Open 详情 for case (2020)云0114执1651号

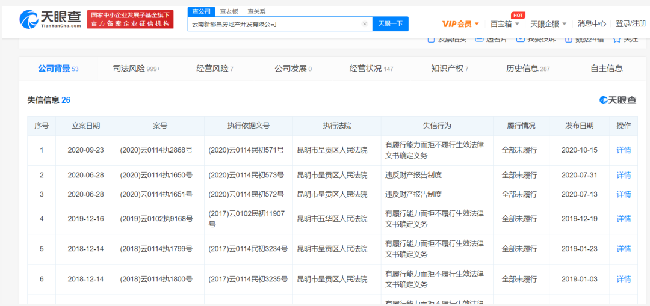coord(624,194)
